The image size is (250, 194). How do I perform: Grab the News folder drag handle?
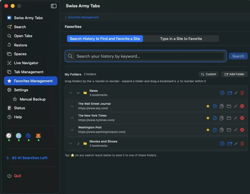tap(71, 93)
